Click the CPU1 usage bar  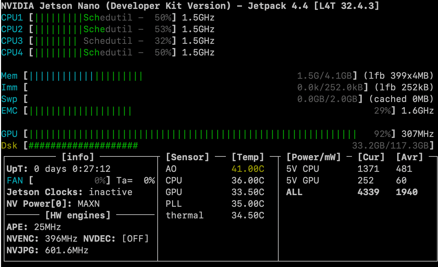pos(102,18)
